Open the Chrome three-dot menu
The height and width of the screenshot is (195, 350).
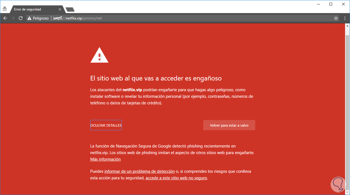345,18
